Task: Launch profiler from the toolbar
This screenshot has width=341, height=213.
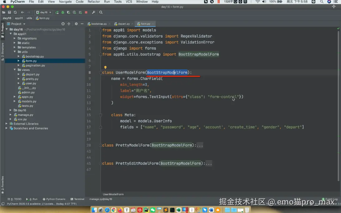Action: (x=74, y=12)
